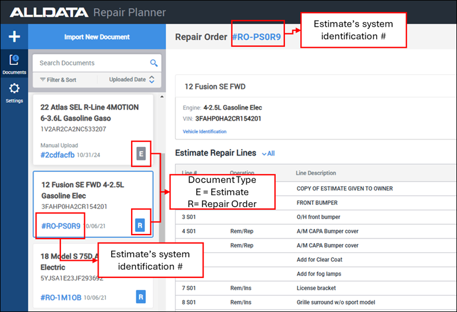Click line number '8 S01'
The height and width of the screenshot is (312, 457).
(189, 302)
